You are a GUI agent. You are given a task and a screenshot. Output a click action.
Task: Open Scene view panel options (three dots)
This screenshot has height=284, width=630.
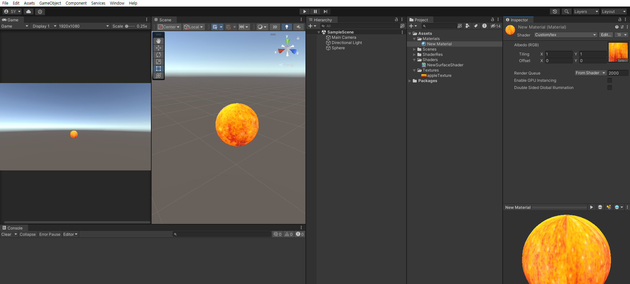[301, 20]
